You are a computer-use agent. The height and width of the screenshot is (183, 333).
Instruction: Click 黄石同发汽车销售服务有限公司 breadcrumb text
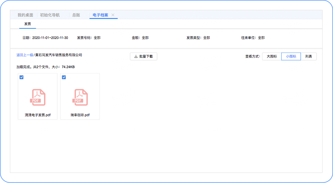click(59, 55)
